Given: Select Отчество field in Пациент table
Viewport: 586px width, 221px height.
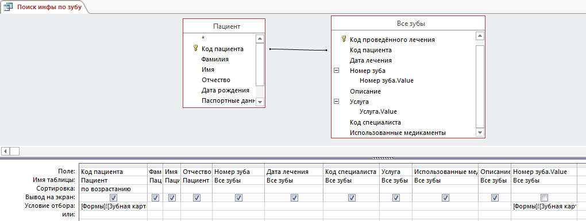Looking at the screenshot, I should click(215, 80).
